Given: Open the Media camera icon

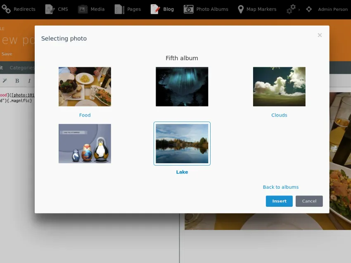Looking at the screenshot, I should point(83,9).
